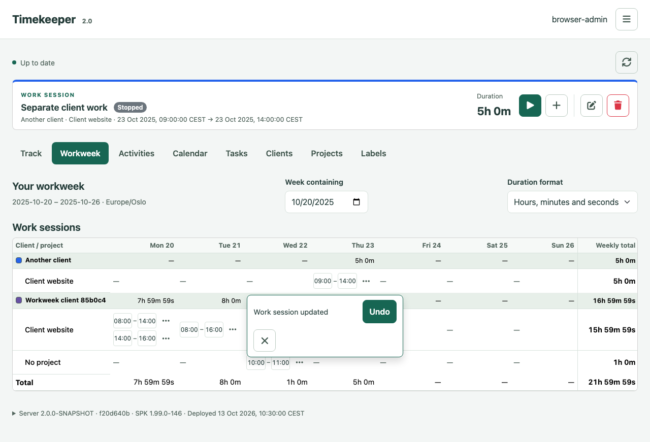Expand the Server 2.0.0-SNAPSHOT details

pyautogui.click(x=158, y=413)
